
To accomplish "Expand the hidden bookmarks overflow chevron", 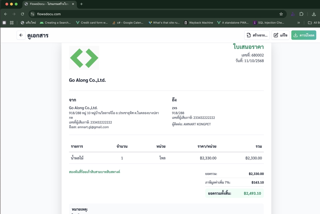I will point(298,23).
